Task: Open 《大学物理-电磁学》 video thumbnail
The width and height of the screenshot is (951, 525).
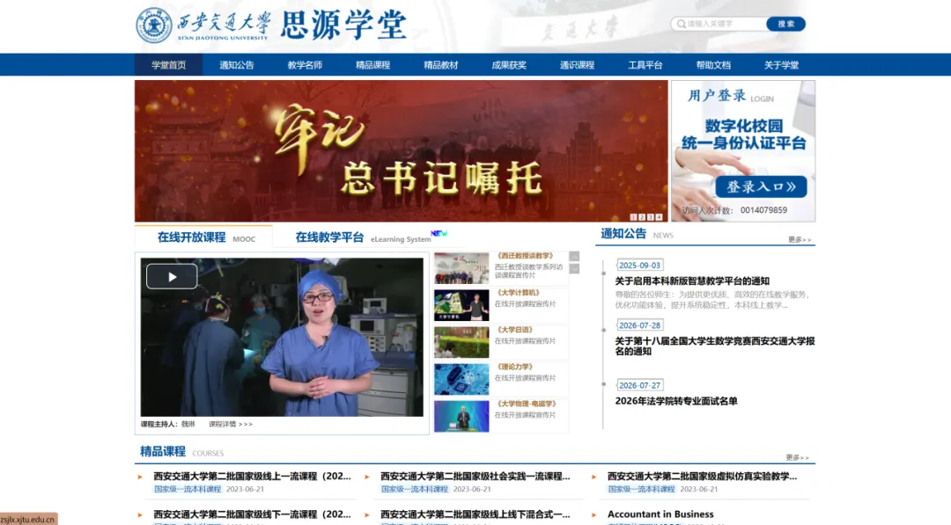Action: click(x=461, y=416)
